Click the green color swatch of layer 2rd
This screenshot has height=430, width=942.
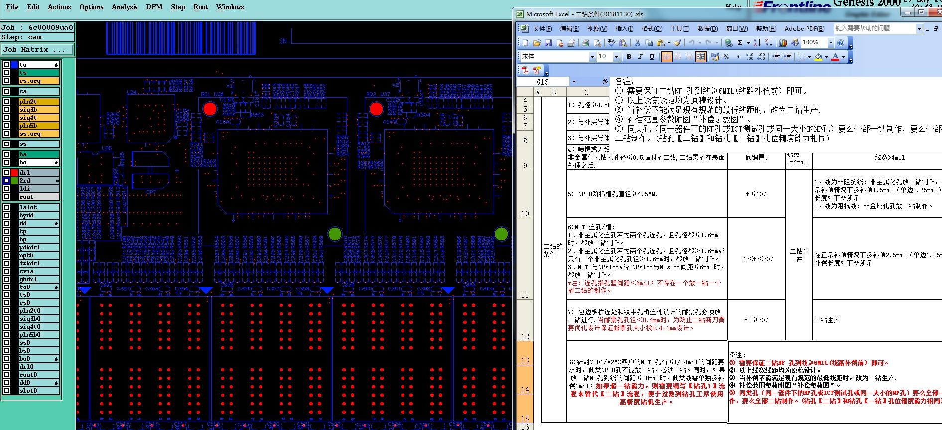tap(14, 181)
